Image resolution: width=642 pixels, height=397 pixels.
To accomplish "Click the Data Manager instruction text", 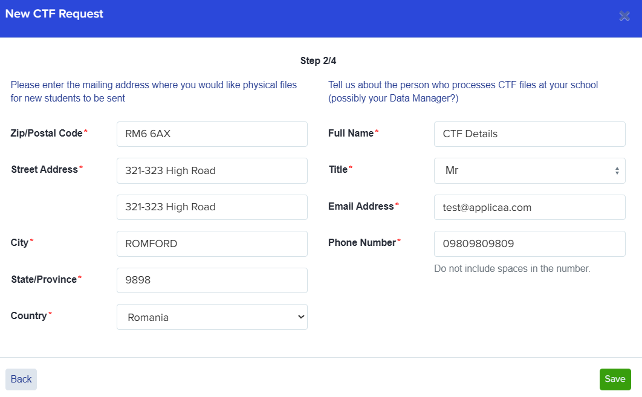I will tap(462, 91).
